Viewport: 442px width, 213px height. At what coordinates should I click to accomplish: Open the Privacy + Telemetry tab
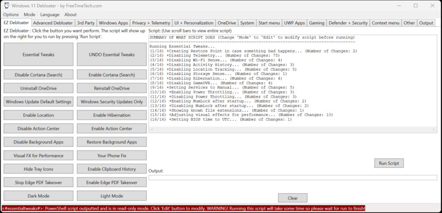pyautogui.click(x=151, y=23)
